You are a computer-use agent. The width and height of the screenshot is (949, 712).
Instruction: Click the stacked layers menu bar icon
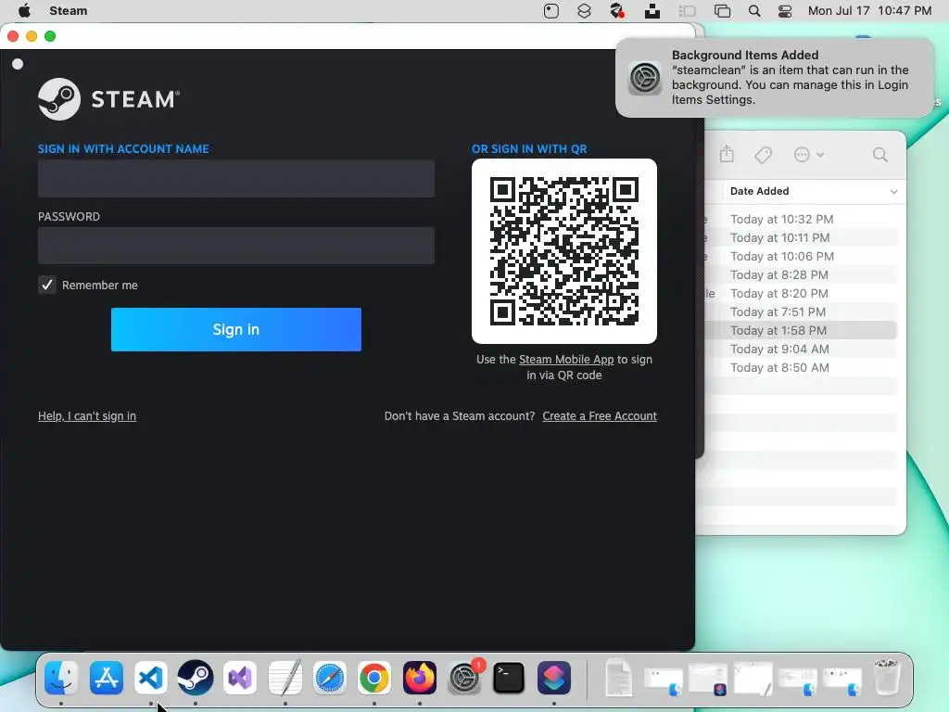(x=584, y=11)
